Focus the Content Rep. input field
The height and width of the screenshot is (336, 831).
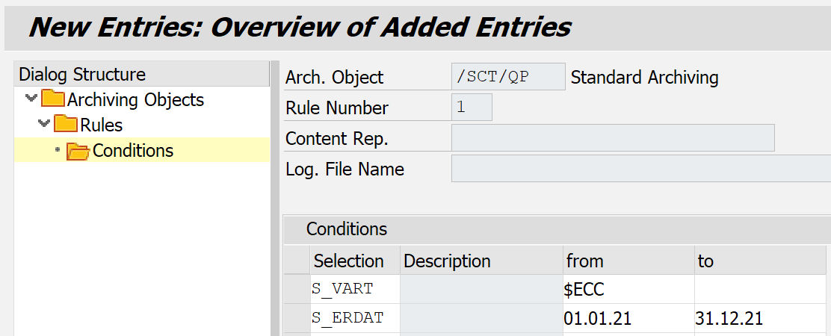point(613,138)
